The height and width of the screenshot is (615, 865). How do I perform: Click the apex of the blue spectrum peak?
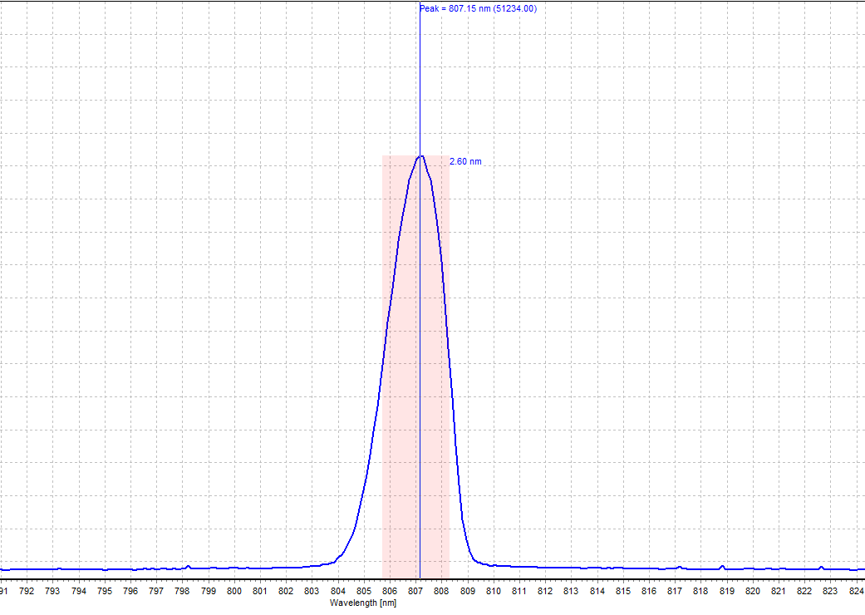coord(420,156)
